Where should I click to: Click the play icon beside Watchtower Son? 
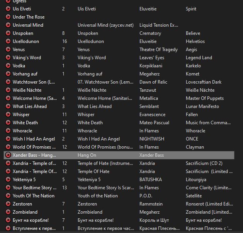point(8,82)
